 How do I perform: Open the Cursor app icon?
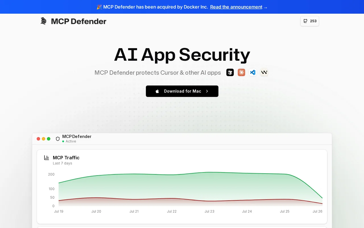230,72
